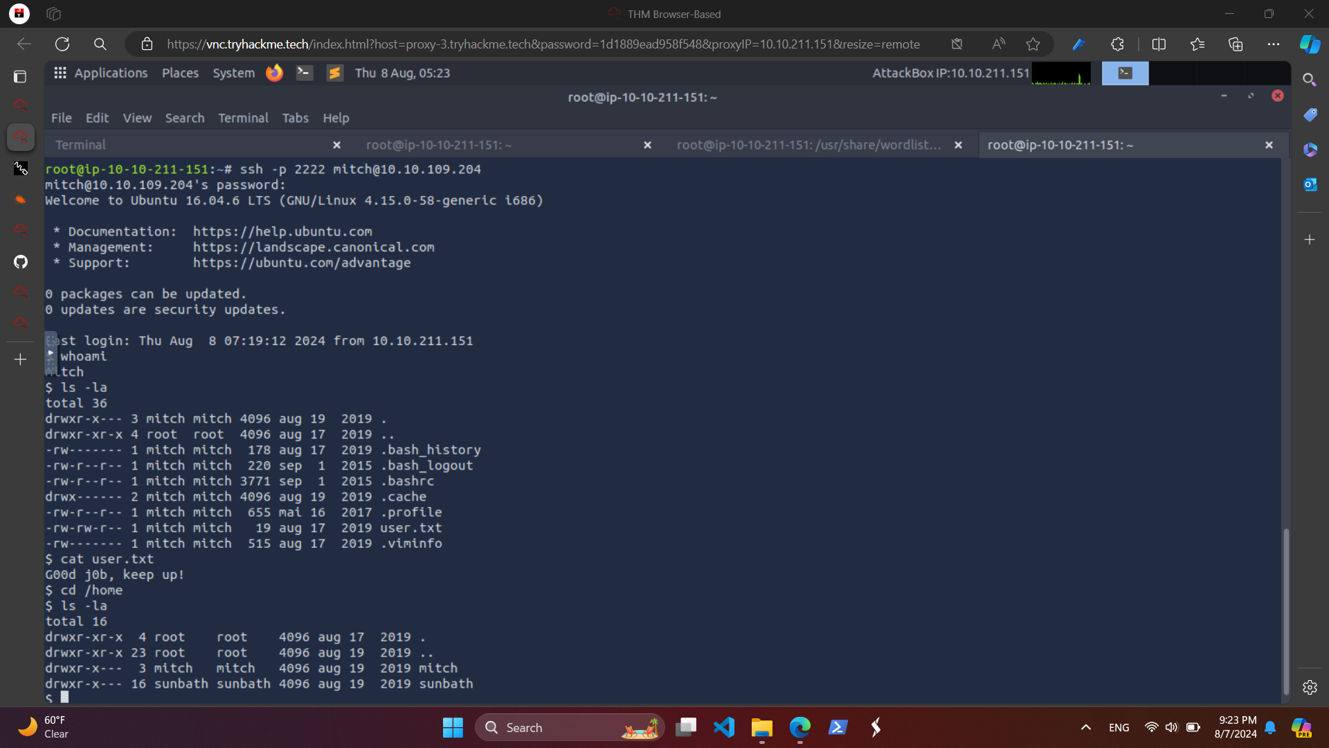Open favorites list icon
The width and height of the screenshot is (1329, 748).
(x=1197, y=44)
